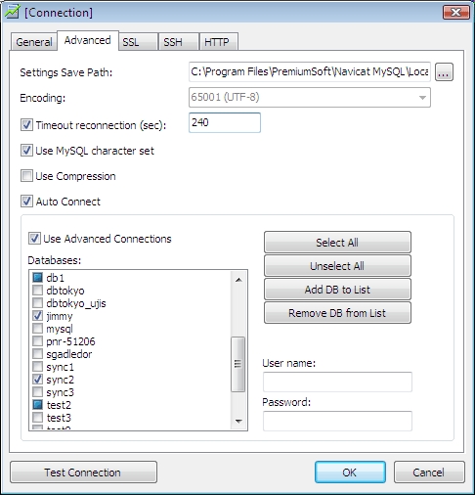The width and height of the screenshot is (475, 495).
Task: Switch to the HTTP tab
Action: click(218, 42)
